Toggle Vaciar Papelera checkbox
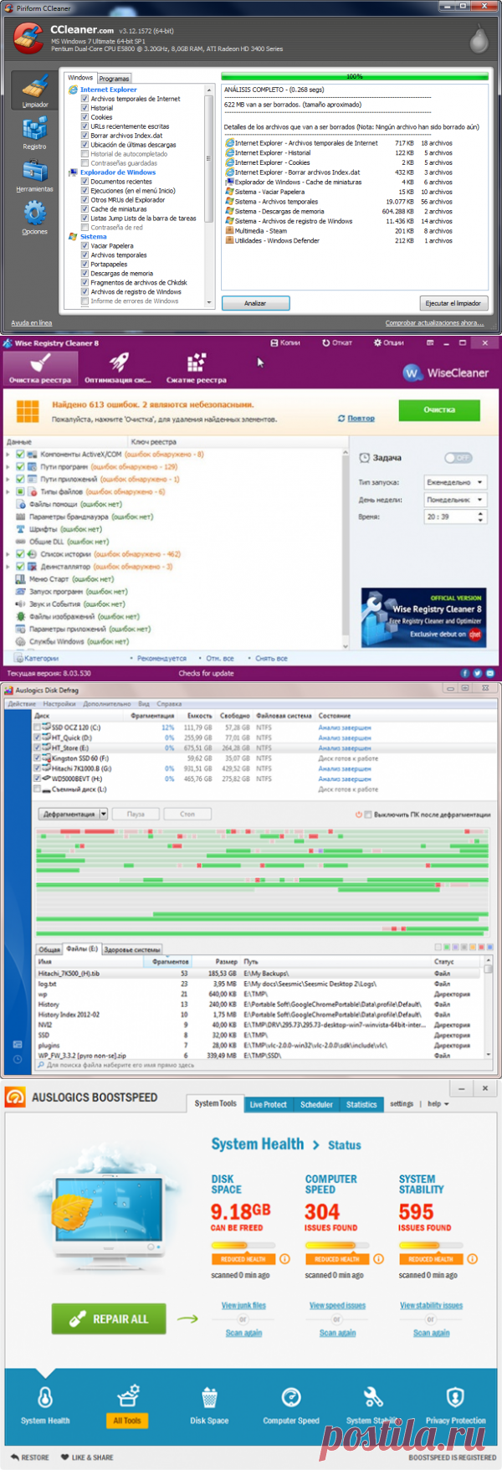The width and height of the screenshot is (502, 1470). [x=85, y=246]
